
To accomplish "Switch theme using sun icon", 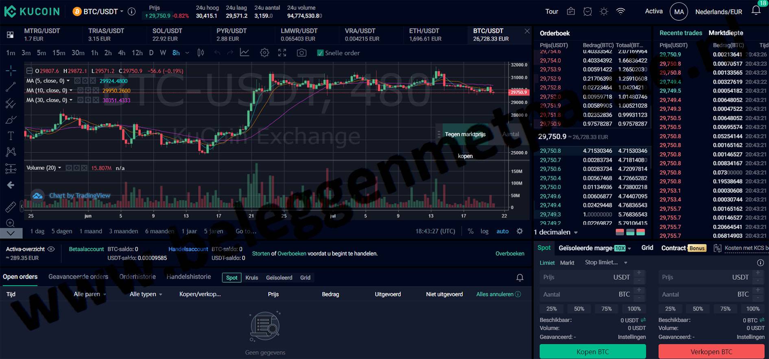I will pos(604,12).
